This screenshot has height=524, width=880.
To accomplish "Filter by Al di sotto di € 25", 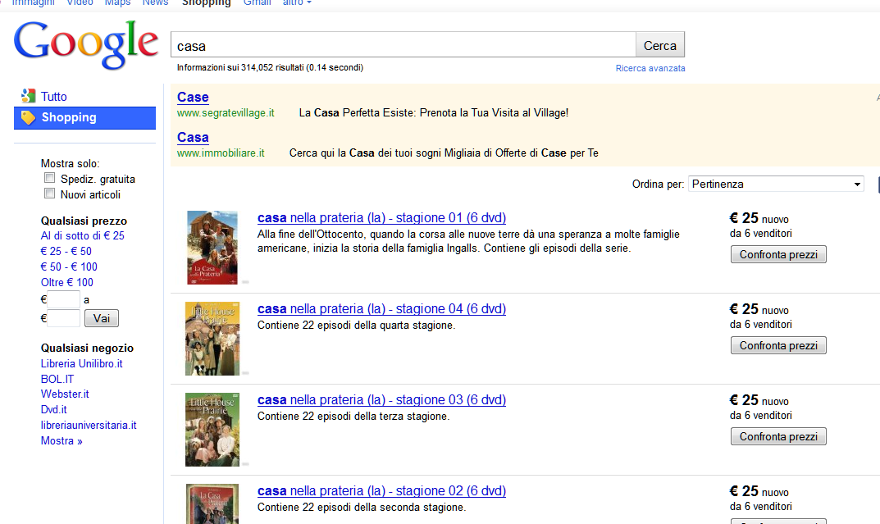I will (x=83, y=235).
